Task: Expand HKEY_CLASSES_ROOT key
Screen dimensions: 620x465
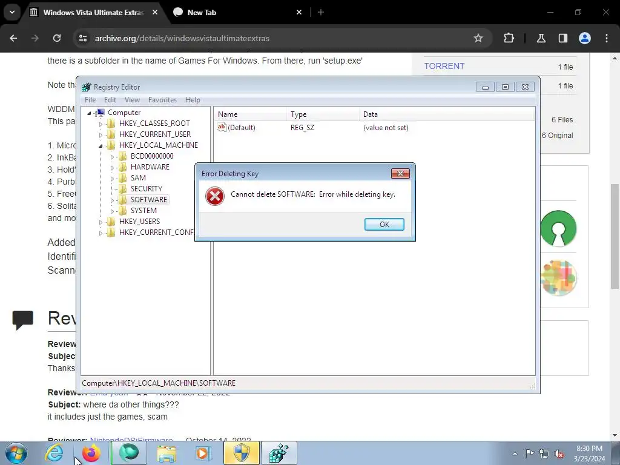Action: (x=101, y=124)
